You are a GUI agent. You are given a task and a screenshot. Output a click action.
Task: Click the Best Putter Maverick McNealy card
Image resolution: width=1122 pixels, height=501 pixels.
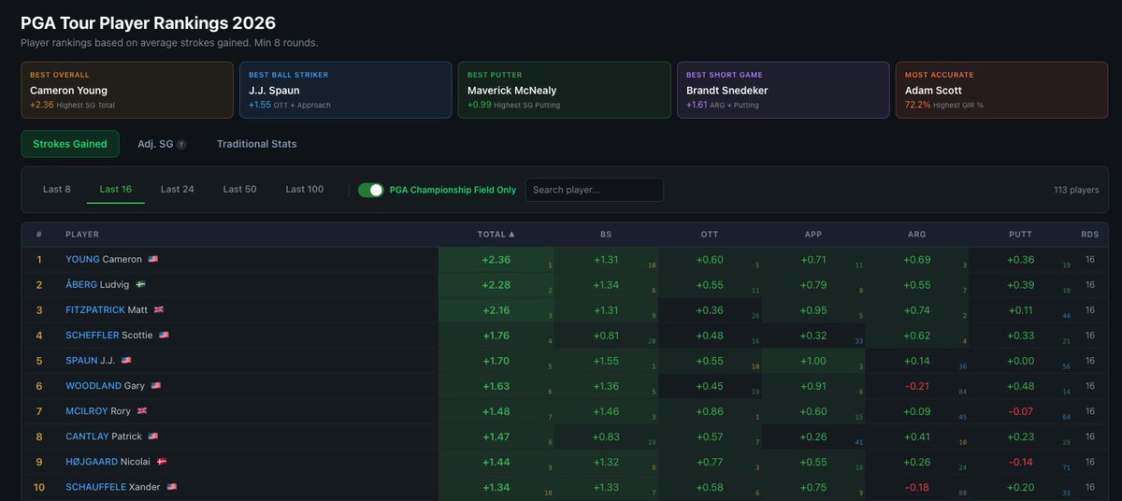[565, 90]
